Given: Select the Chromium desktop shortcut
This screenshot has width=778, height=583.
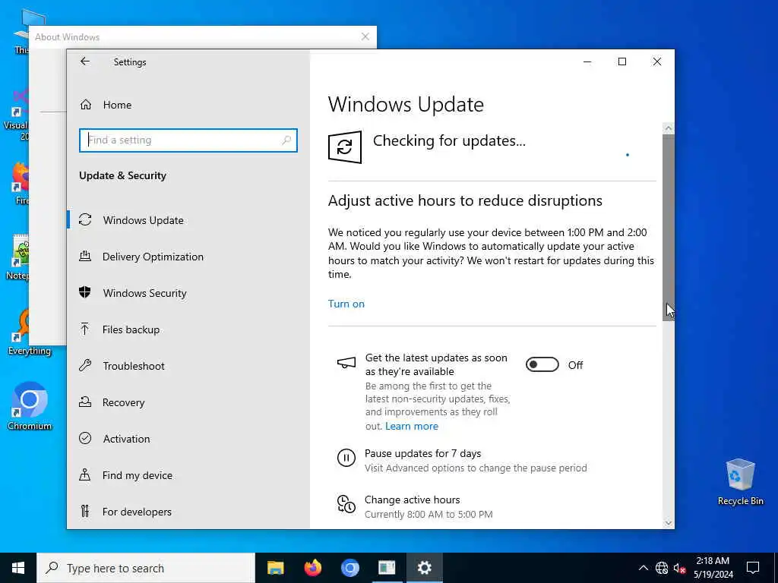Looking at the screenshot, I should 30,405.
